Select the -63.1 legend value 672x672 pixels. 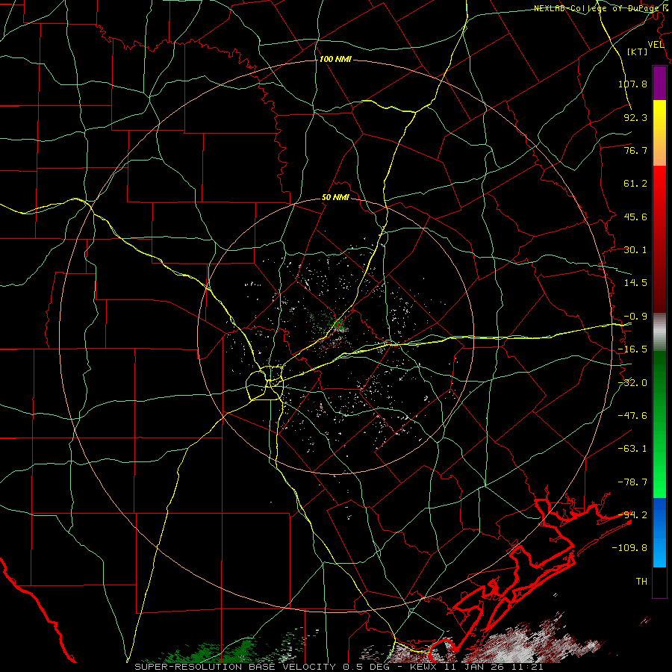point(632,449)
